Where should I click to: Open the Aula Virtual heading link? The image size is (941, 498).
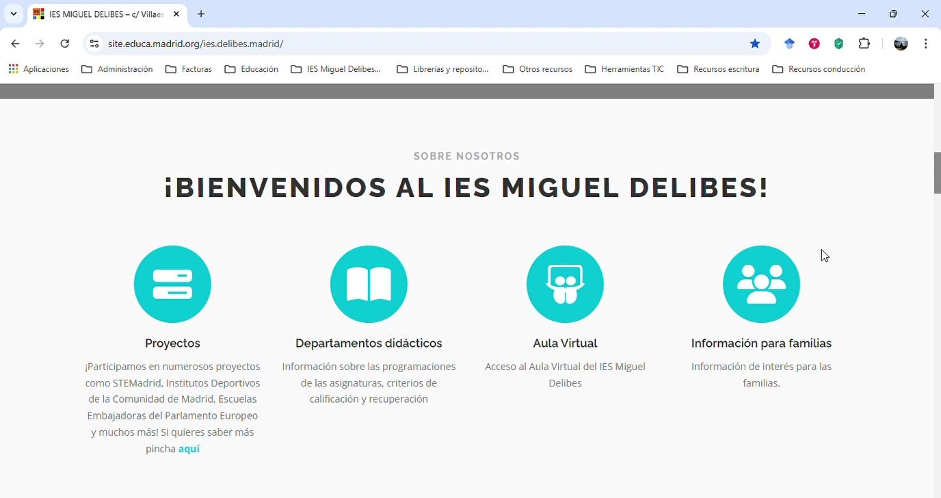tap(565, 343)
